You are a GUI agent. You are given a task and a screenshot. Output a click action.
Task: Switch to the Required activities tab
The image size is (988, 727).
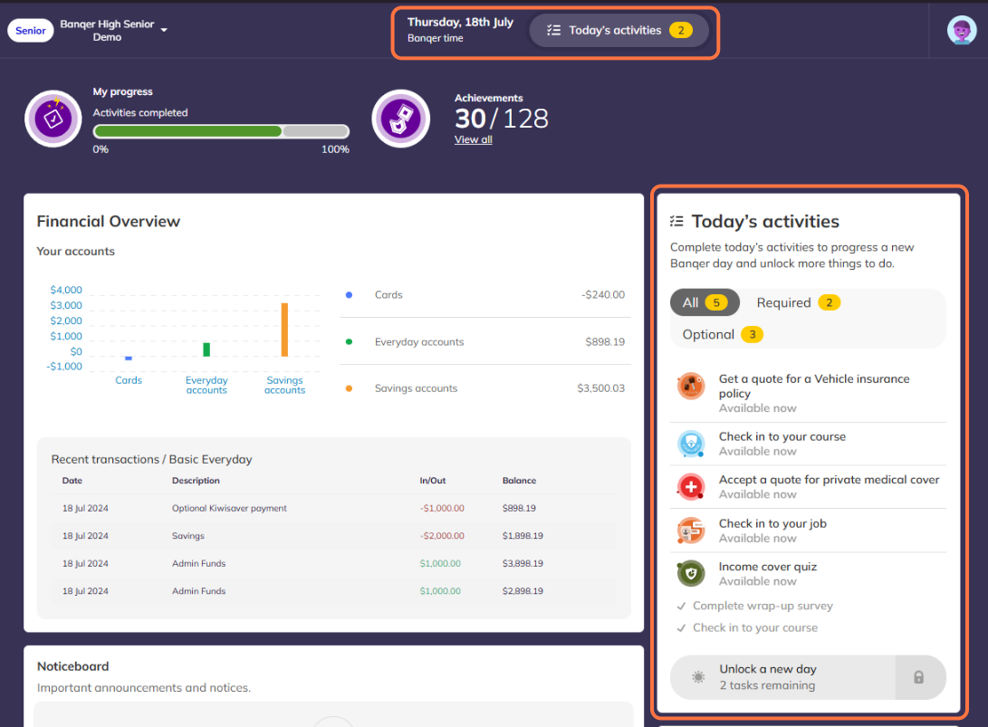point(798,302)
